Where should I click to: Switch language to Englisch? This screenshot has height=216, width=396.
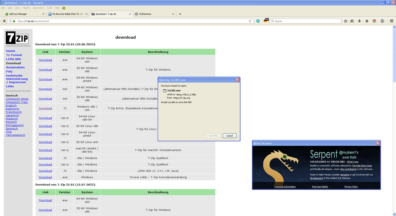(x=11, y=106)
